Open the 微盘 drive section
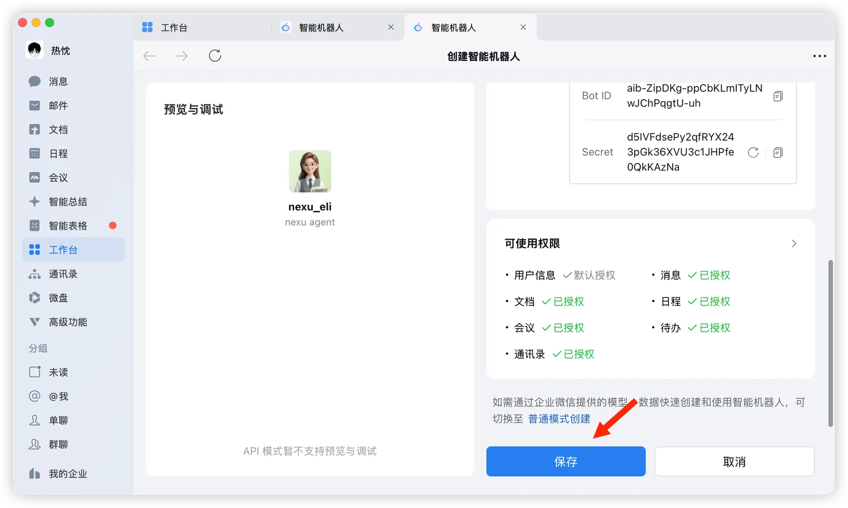 [x=57, y=298]
